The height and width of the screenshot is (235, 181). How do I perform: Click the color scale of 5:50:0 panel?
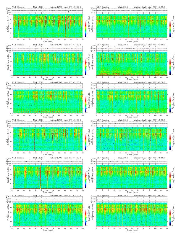click(x=170, y=217)
